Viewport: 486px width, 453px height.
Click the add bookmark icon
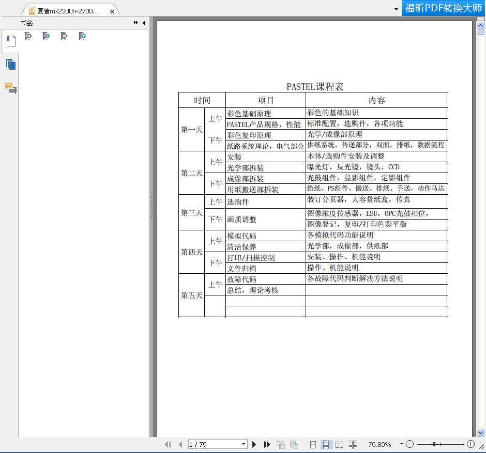coord(46,36)
